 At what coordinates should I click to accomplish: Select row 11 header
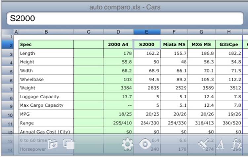[8, 123]
